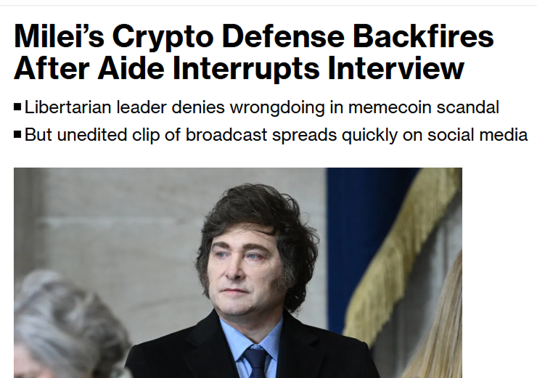Screen dimensions: 537x378
Task: Click the word 'Crypto' in the headline
Action: (163, 38)
